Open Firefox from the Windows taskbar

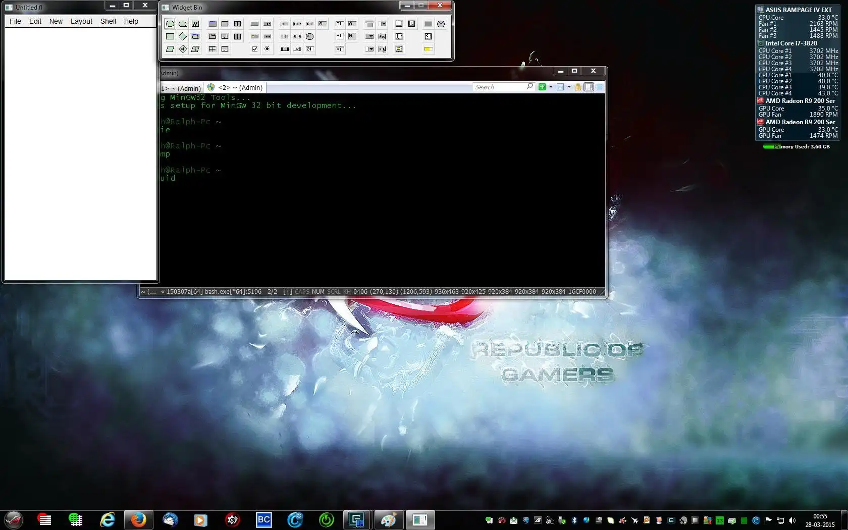[x=138, y=519]
